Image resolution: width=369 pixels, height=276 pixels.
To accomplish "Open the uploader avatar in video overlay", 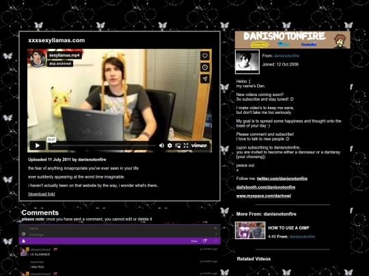I will (38, 59).
